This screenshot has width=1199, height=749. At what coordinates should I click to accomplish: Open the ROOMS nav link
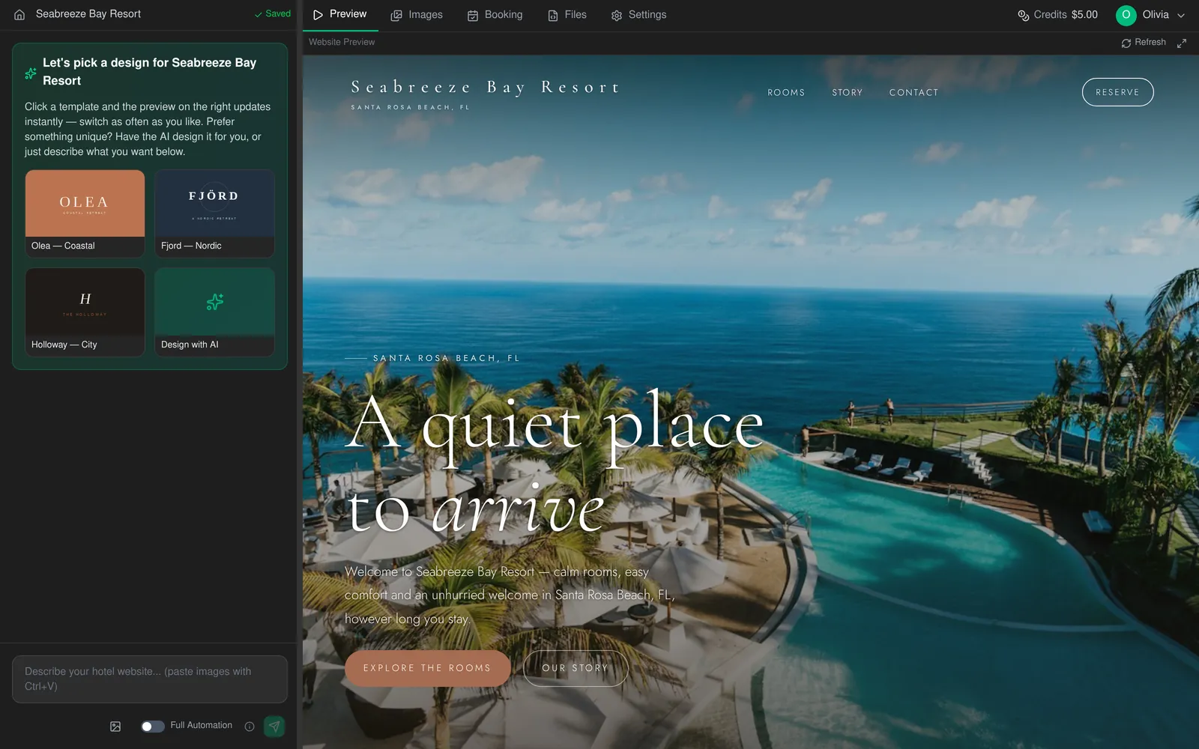(x=786, y=93)
